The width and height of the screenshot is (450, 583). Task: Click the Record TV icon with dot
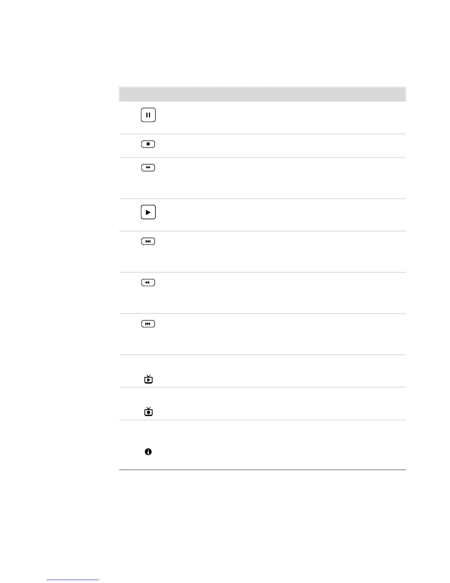coord(149,411)
